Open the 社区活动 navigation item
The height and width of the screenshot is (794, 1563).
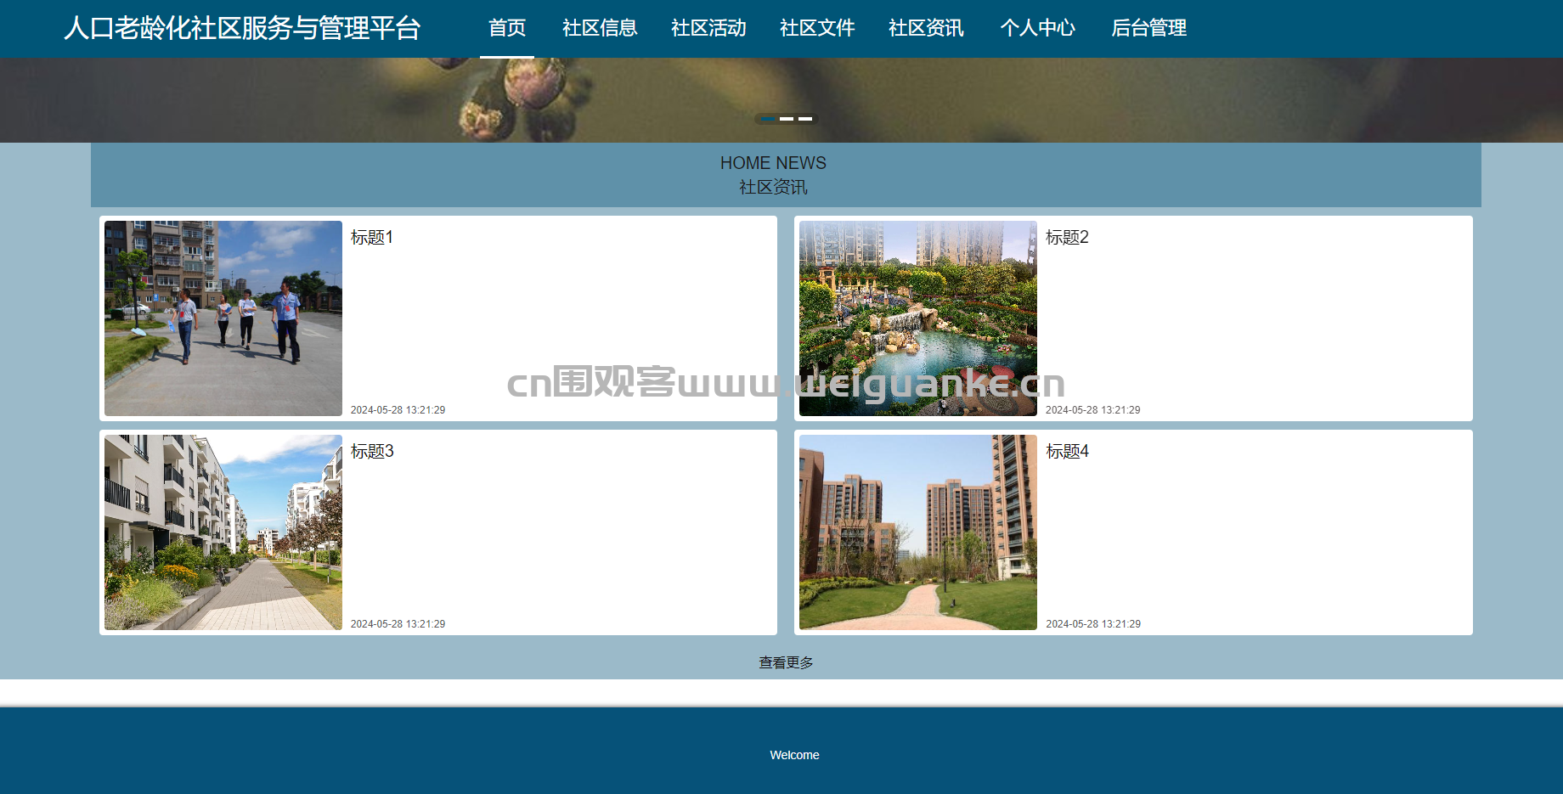point(708,28)
